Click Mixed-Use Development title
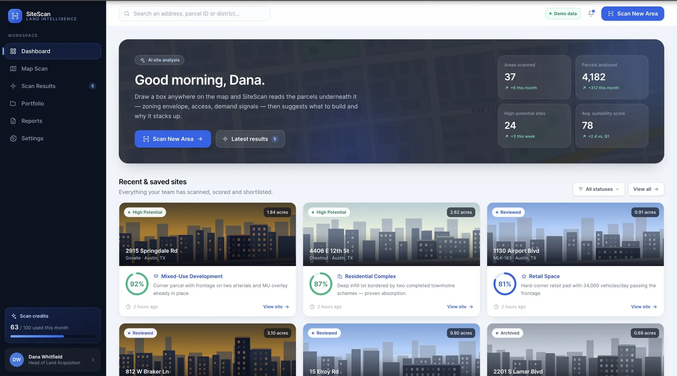 (192, 276)
